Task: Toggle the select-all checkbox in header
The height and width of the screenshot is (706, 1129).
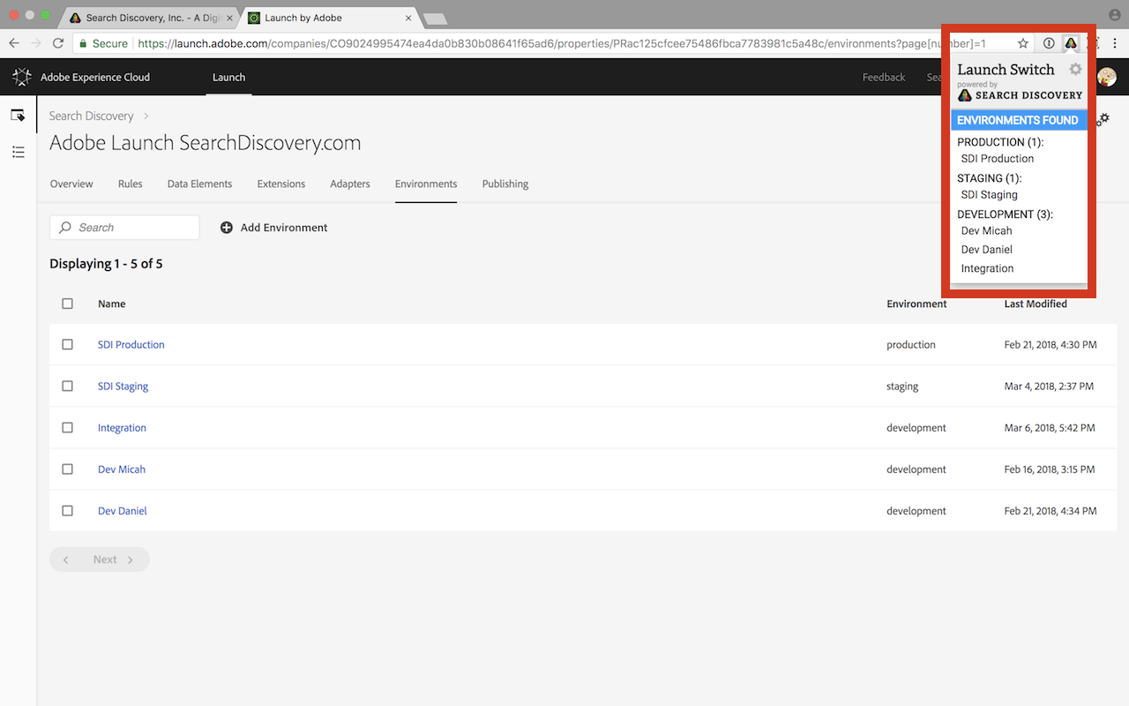Action: click(67, 304)
